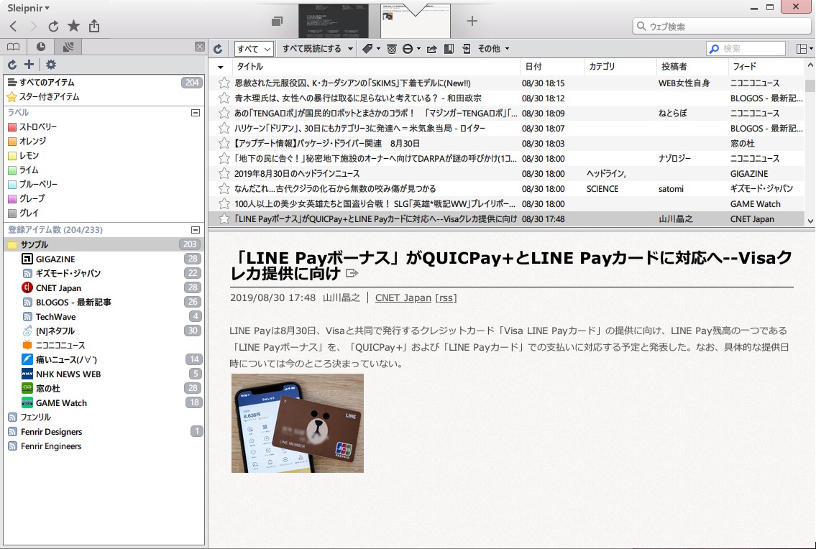Select すべてのアイテム in the sidebar
Screen dimensions: 816x549
tap(104, 82)
